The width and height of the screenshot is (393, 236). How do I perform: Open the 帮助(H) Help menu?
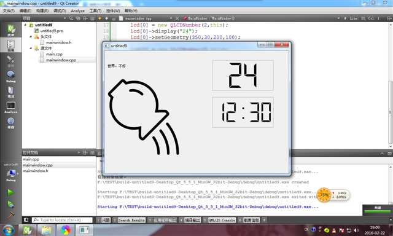coord(131,11)
